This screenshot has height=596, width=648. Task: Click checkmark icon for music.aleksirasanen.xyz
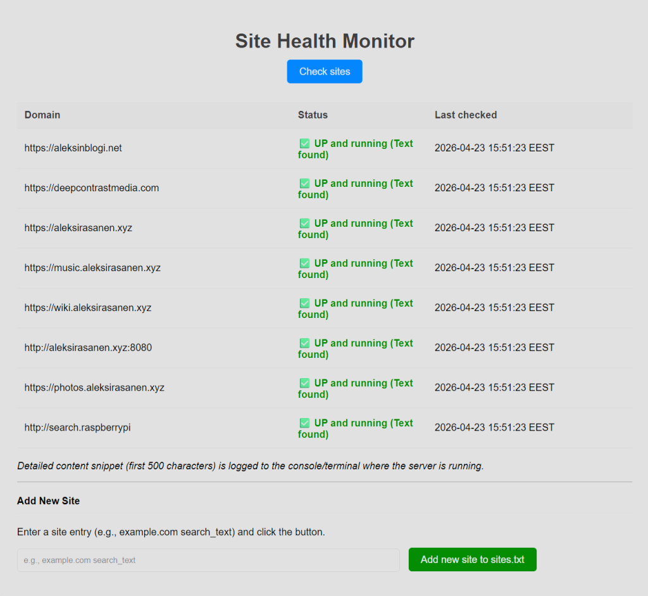(x=304, y=263)
